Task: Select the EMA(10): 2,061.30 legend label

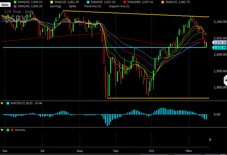Action: point(67,2)
